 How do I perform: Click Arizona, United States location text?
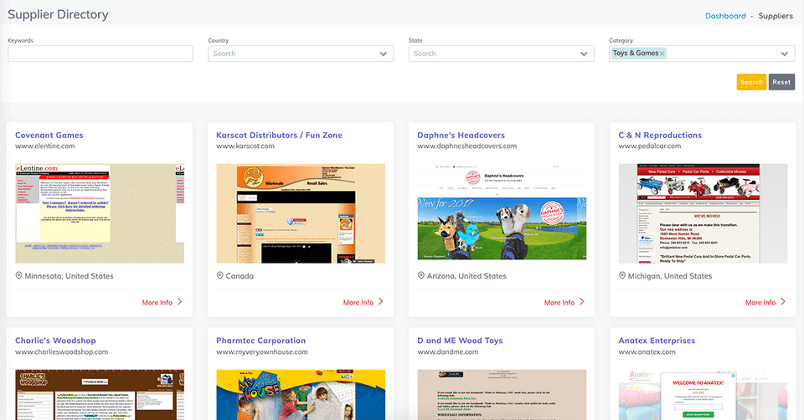466,276
